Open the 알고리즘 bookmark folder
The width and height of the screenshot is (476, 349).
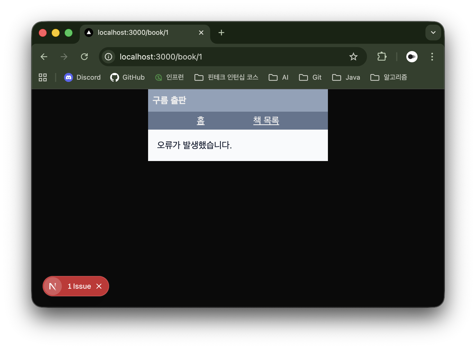389,77
